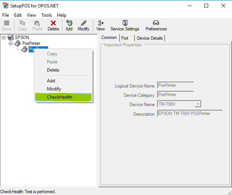Open the Tools menu

(47, 15)
